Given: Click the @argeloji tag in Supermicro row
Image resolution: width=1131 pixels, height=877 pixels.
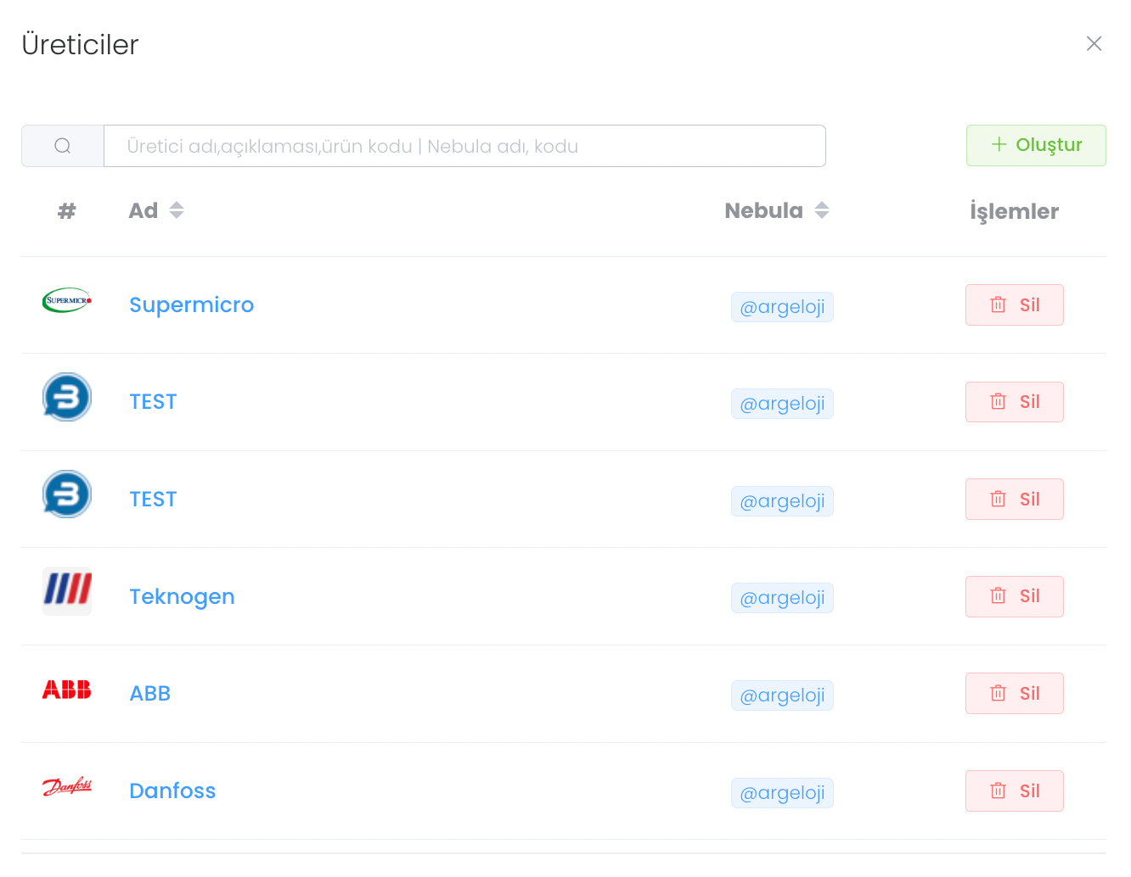Looking at the screenshot, I should pos(782,307).
